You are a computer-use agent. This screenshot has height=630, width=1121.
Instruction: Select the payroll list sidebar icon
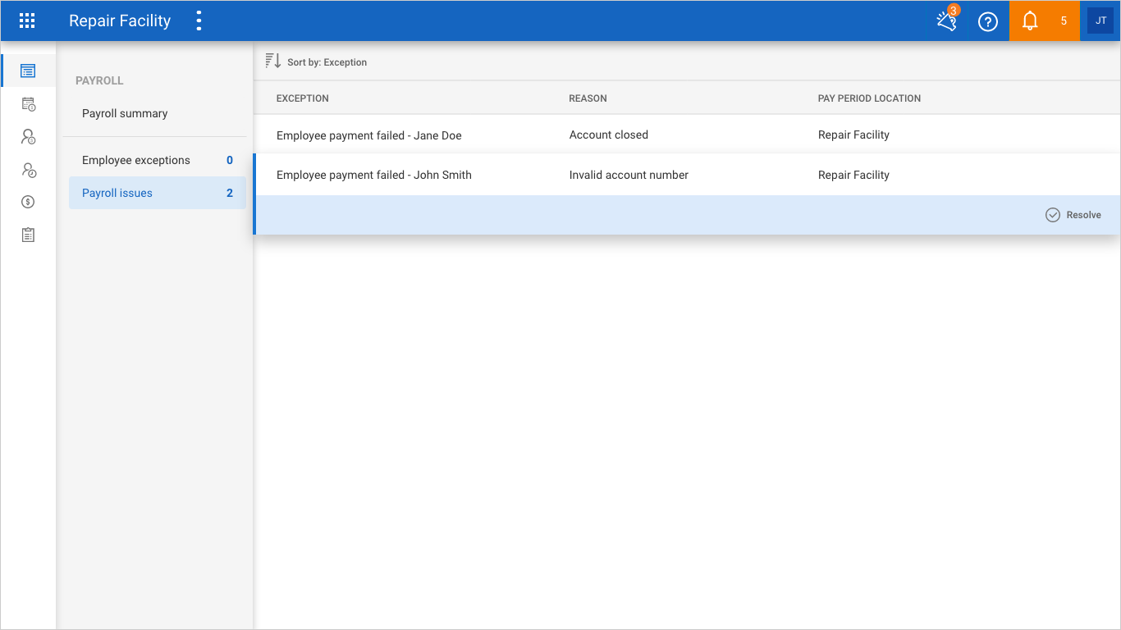click(28, 71)
